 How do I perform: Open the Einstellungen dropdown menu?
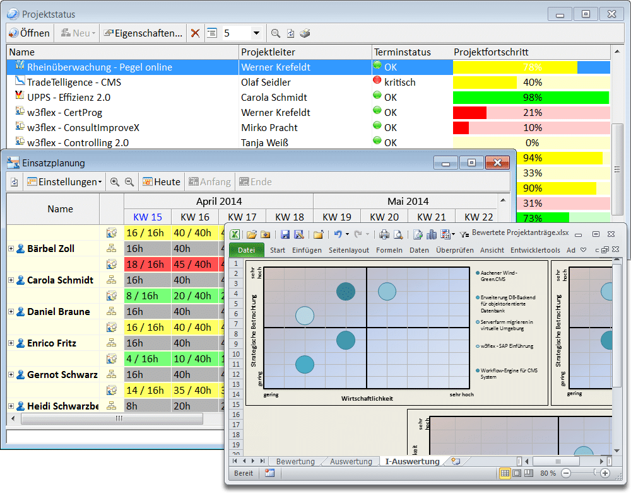tap(64, 182)
